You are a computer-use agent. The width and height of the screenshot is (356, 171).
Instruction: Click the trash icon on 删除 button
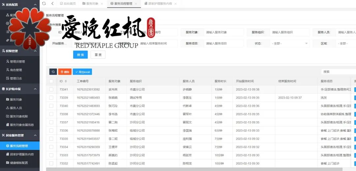62,72
